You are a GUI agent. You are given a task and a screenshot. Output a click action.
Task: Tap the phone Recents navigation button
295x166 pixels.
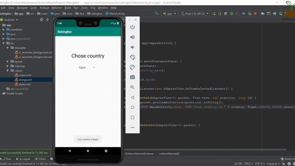click(x=106, y=151)
